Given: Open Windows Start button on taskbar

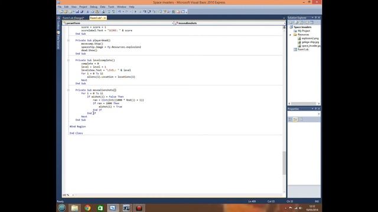Looking at the screenshot, I should (61, 208).
